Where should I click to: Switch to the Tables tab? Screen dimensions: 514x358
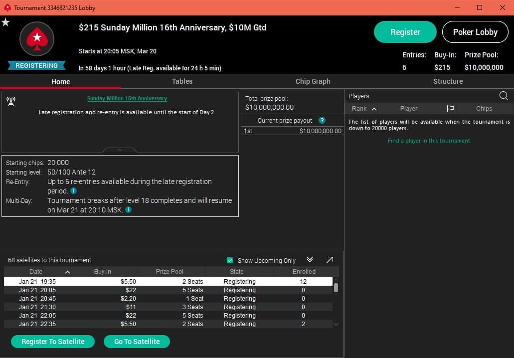coord(182,81)
